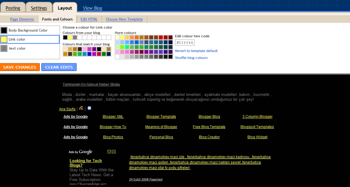
Task: Go to the Page Elements sub-tab
Action: pos(22,19)
